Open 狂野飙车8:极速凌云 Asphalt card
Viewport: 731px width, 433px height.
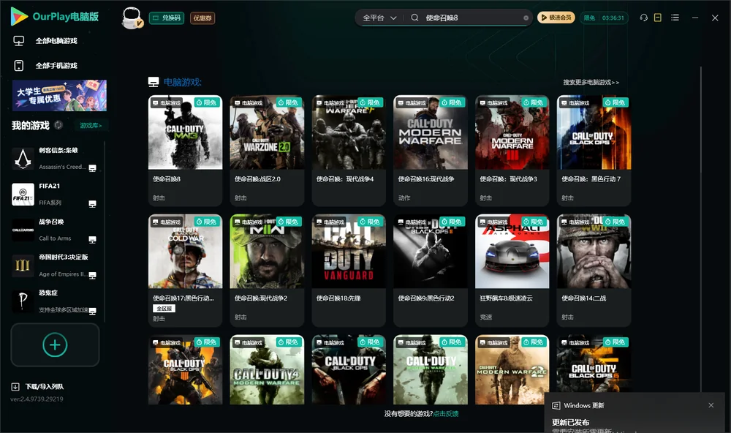click(x=512, y=271)
